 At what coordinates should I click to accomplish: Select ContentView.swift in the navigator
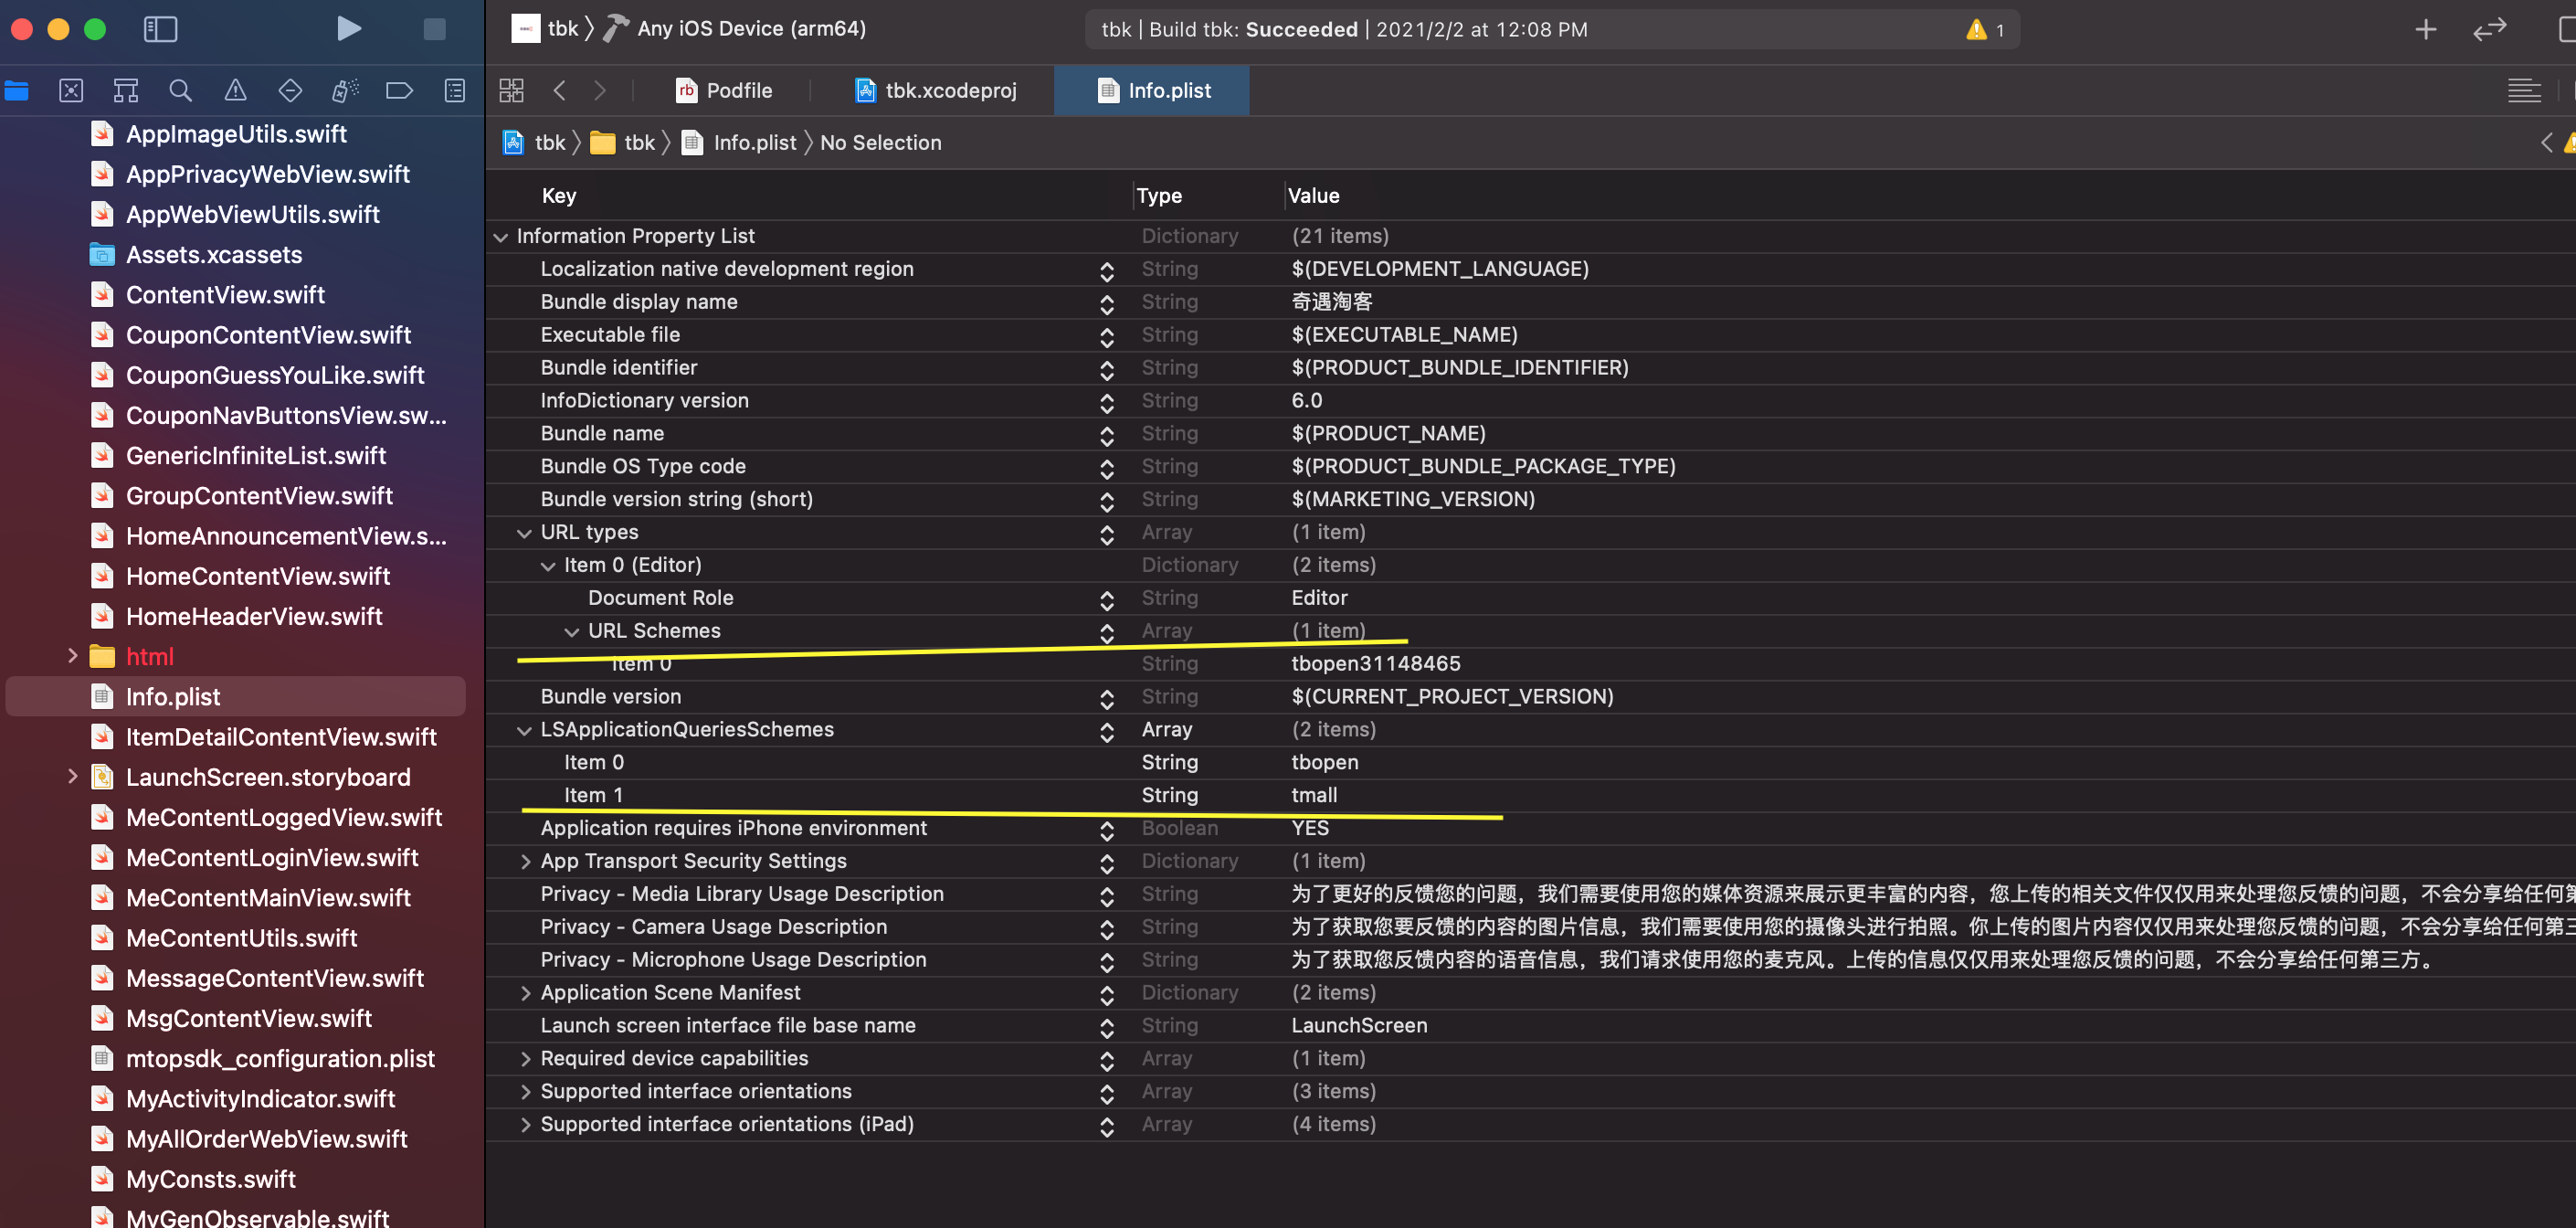(225, 295)
